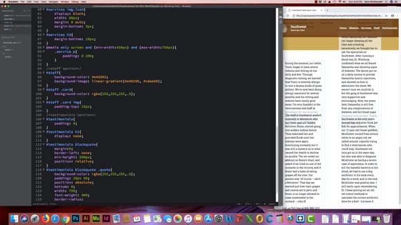Screen dimensions: 401x225
Task: Click the linear-gradient value on line 97
Action: pyautogui.click(x=127, y=81)
